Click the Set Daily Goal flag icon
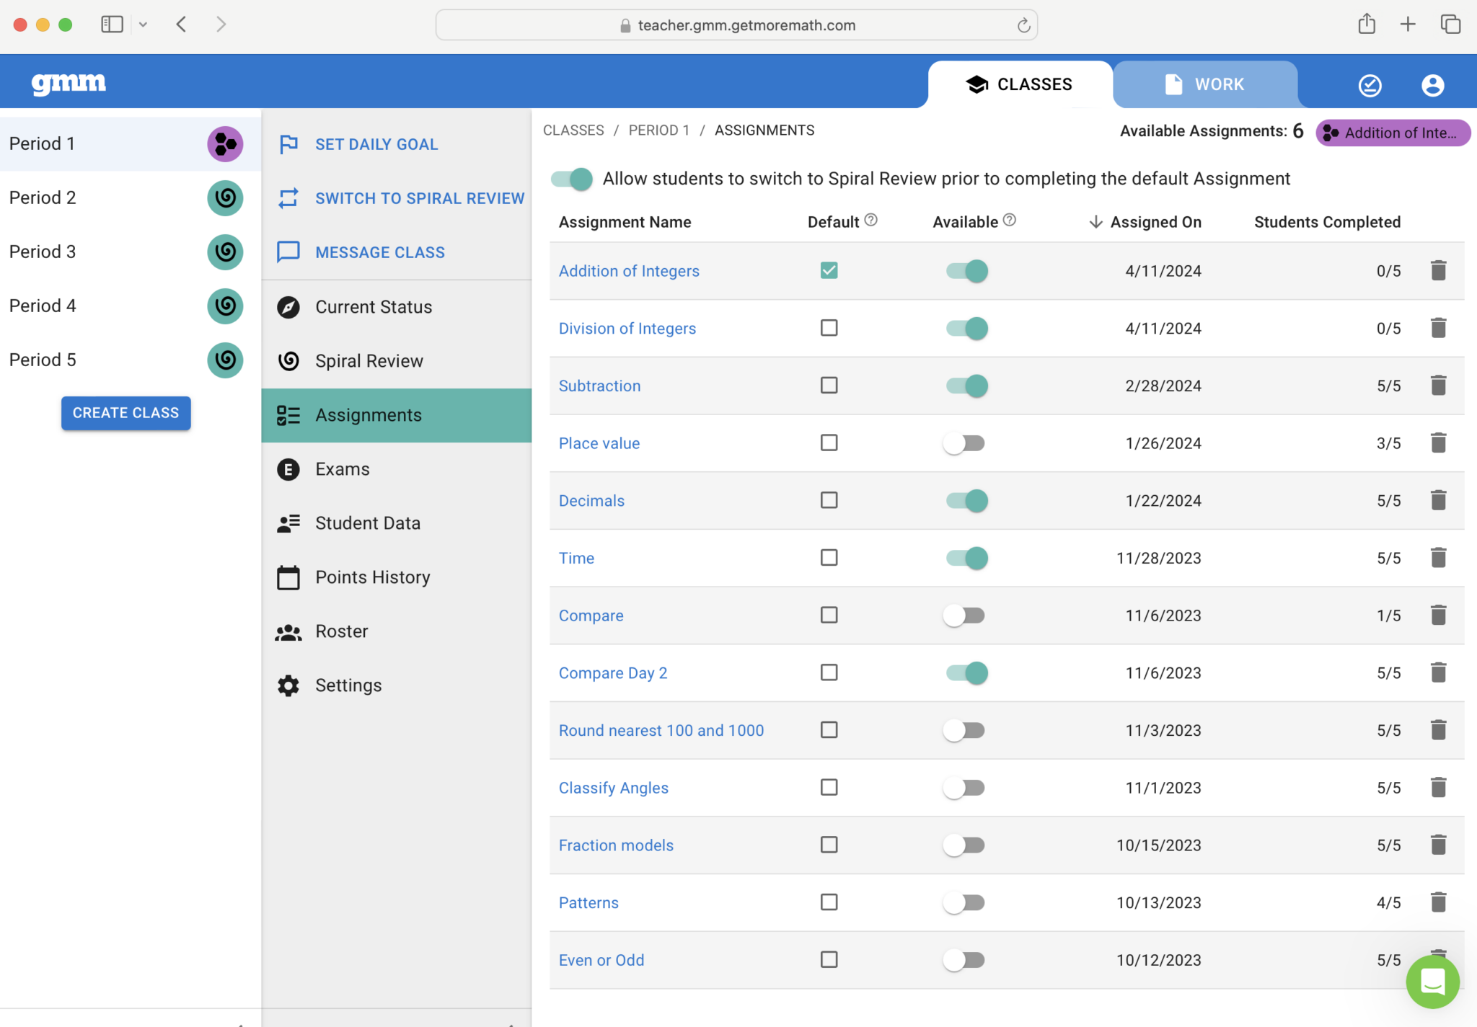1477x1027 pixels. pyautogui.click(x=288, y=144)
